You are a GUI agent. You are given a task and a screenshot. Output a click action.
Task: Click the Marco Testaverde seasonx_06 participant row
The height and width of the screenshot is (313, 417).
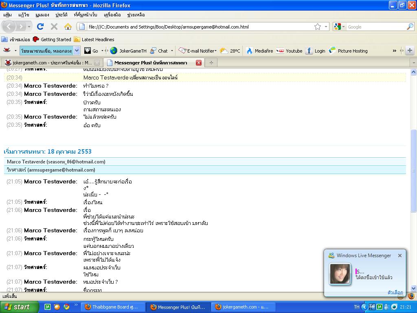tap(205, 161)
